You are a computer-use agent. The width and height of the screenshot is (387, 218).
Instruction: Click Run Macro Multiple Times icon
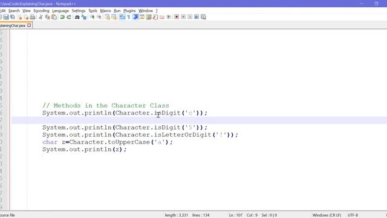197,17
